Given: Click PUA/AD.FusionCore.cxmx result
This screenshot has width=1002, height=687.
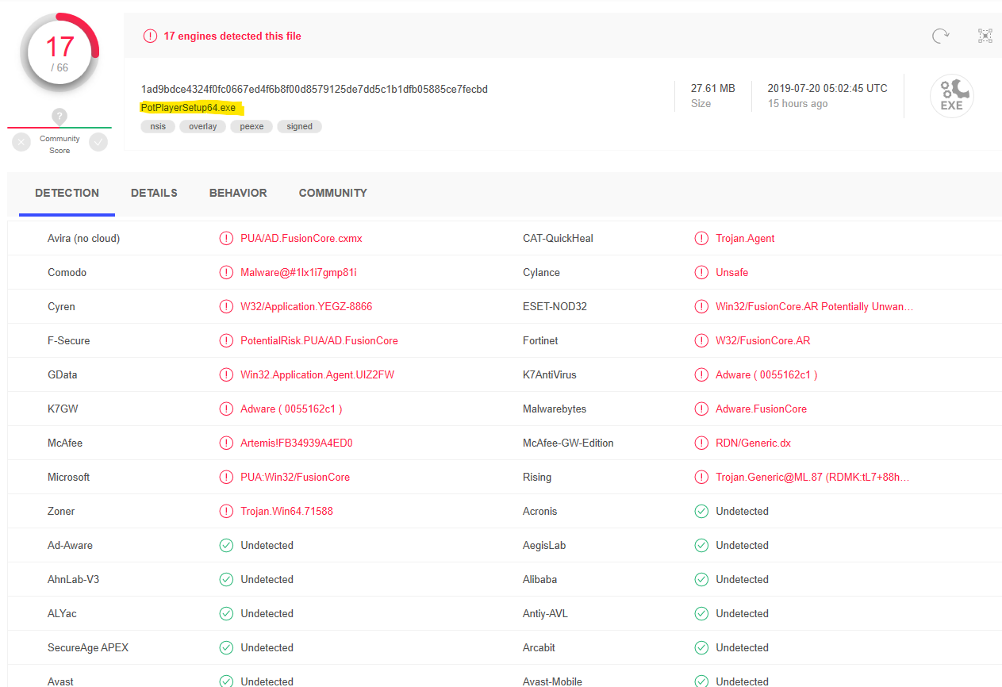Looking at the screenshot, I should [x=301, y=238].
